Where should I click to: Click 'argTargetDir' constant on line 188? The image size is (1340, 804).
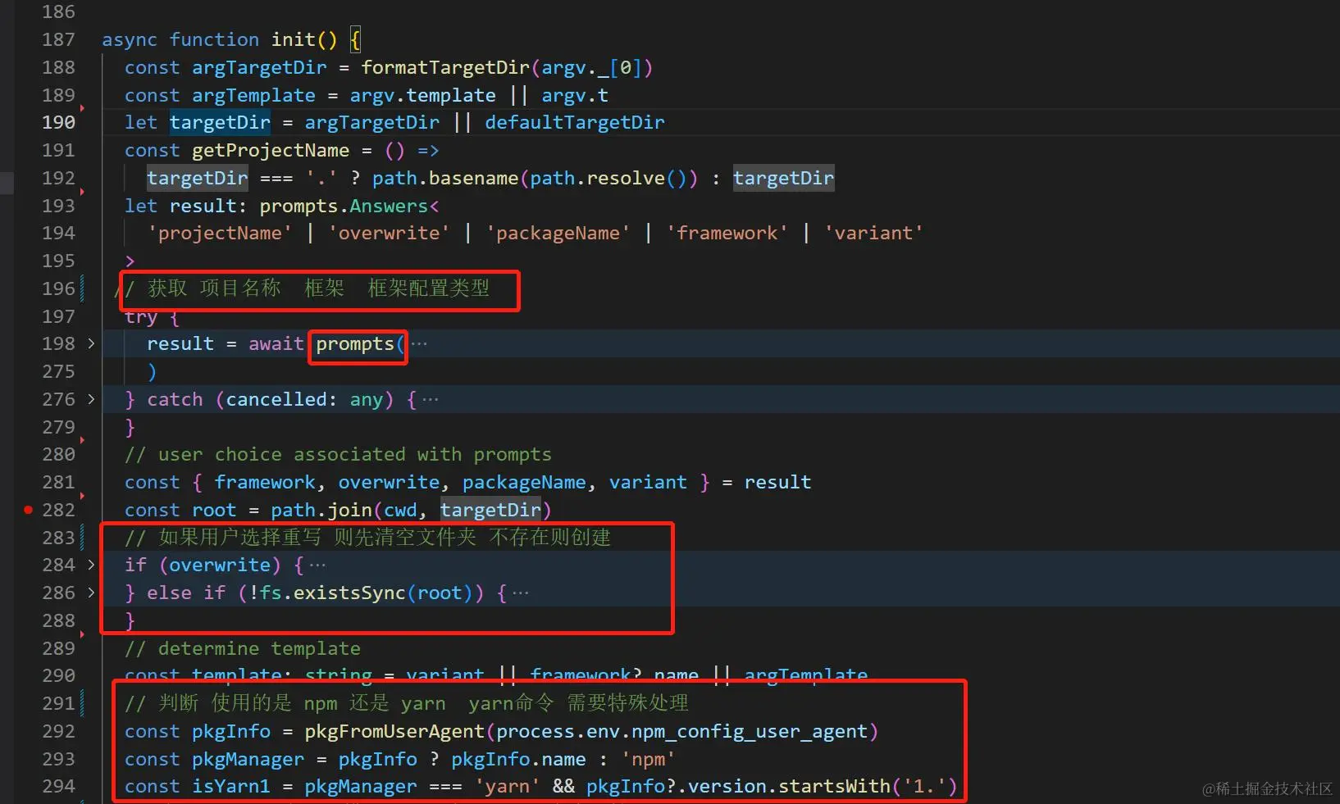259,67
